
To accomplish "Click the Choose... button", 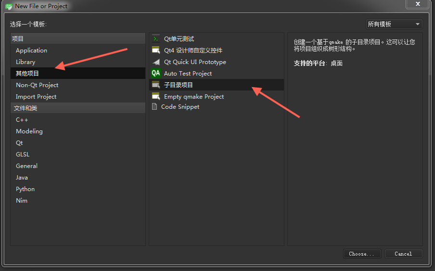I will (362, 254).
